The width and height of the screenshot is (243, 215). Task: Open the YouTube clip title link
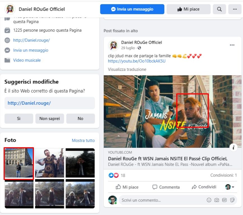point(168,159)
